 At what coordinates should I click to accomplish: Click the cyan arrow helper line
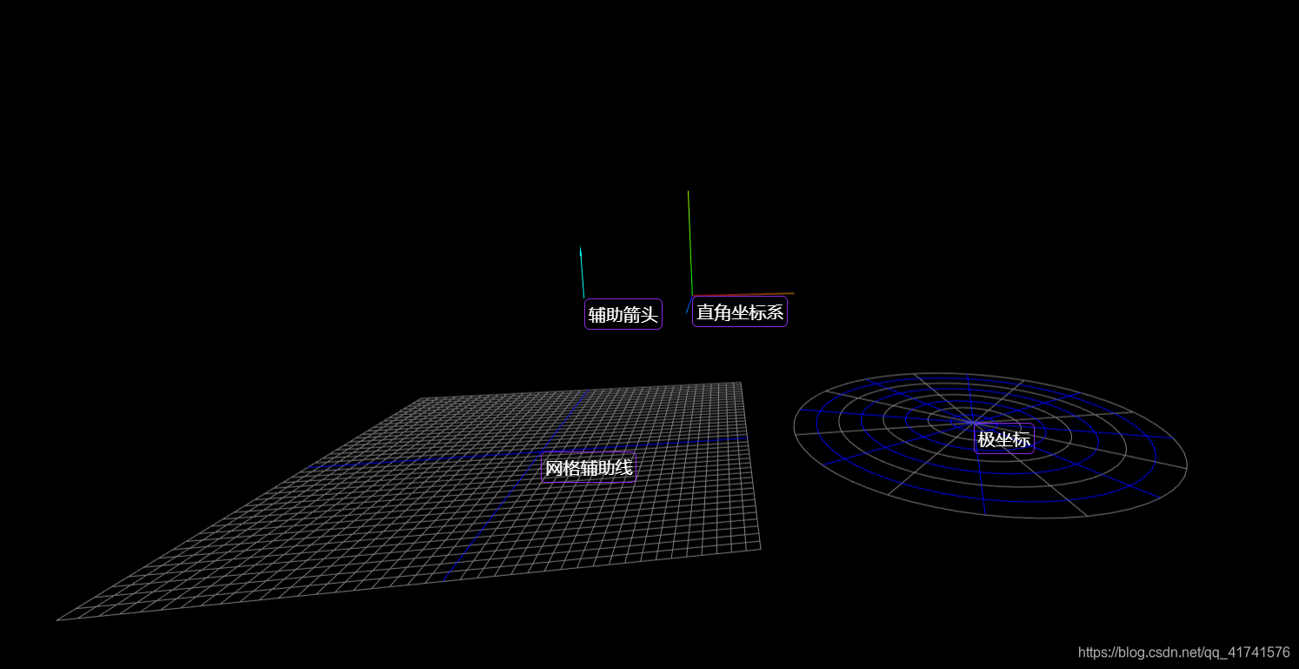click(x=583, y=273)
